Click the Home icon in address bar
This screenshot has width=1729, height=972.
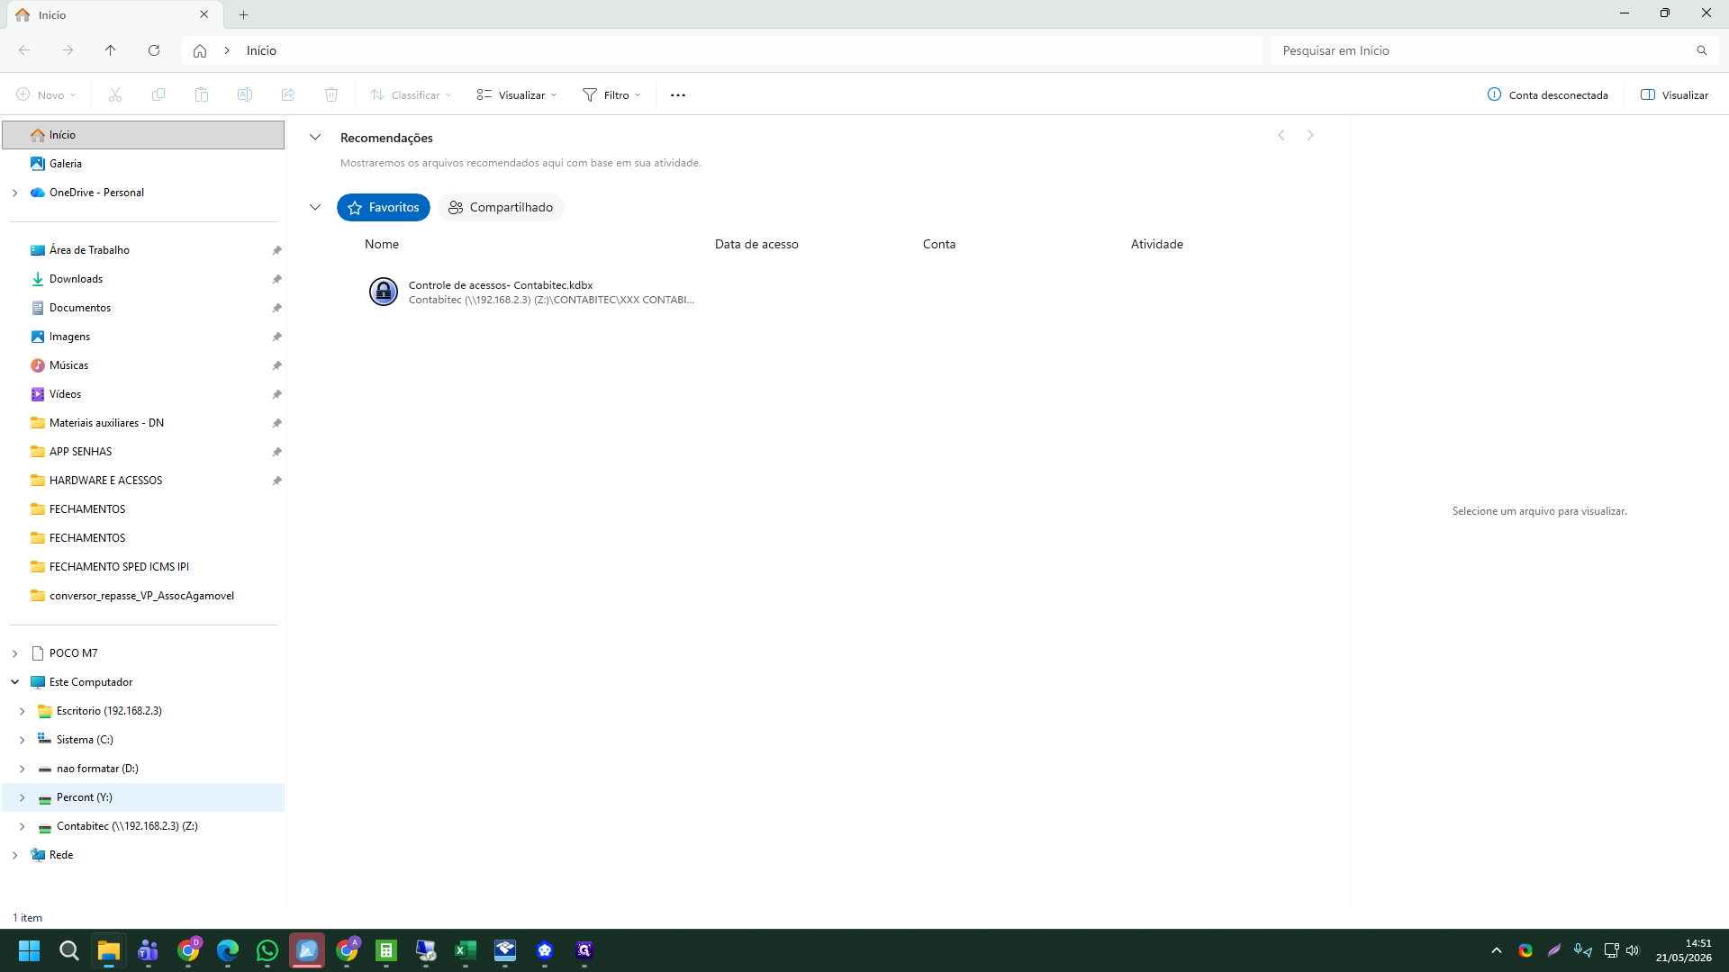[200, 50]
